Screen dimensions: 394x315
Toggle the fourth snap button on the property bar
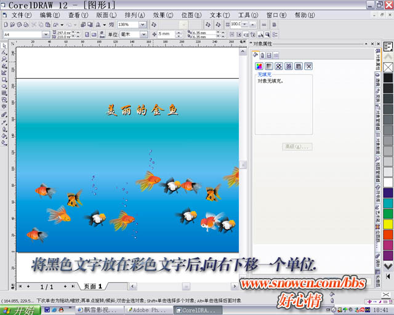253,34
